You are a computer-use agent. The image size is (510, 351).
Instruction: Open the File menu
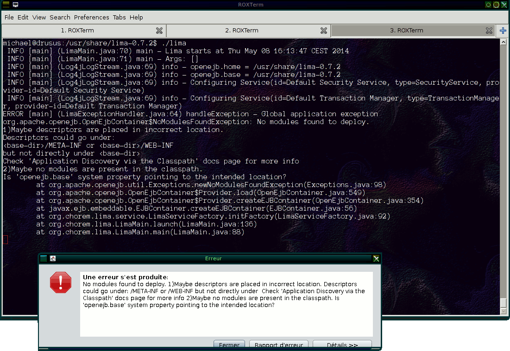9,17
